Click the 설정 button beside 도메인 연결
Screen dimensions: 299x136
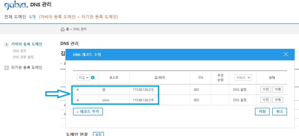click(98, 134)
